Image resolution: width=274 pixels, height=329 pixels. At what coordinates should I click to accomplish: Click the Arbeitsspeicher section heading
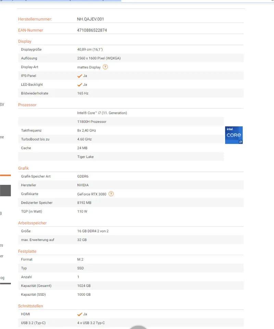click(x=32, y=223)
